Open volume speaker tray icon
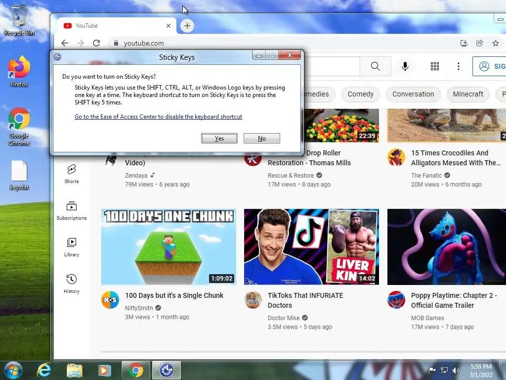 [456, 370]
